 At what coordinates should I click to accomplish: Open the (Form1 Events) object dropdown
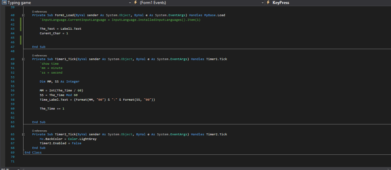point(199,3)
